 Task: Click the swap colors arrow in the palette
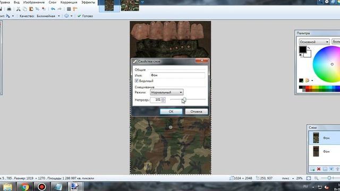pyautogui.click(x=309, y=48)
